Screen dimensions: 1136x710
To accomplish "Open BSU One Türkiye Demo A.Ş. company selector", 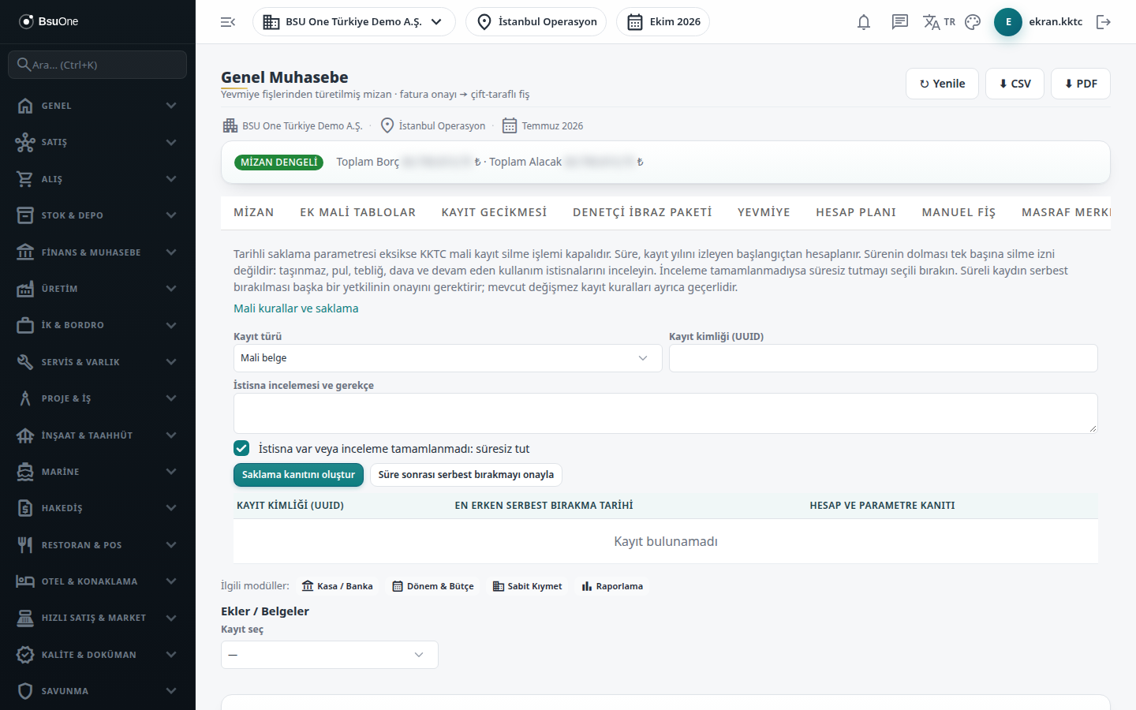I will click(x=353, y=22).
